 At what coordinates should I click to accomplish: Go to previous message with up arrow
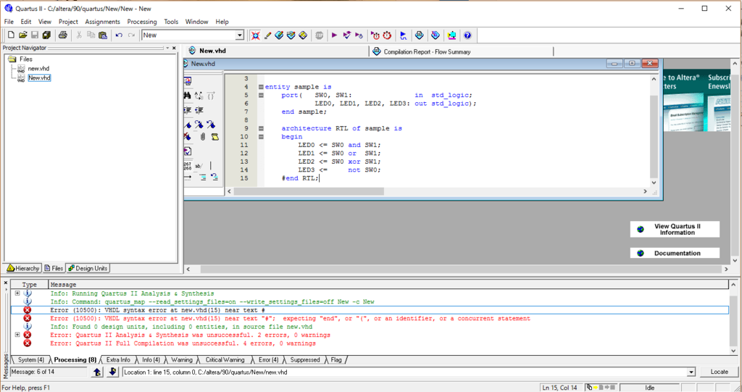point(98,372)
